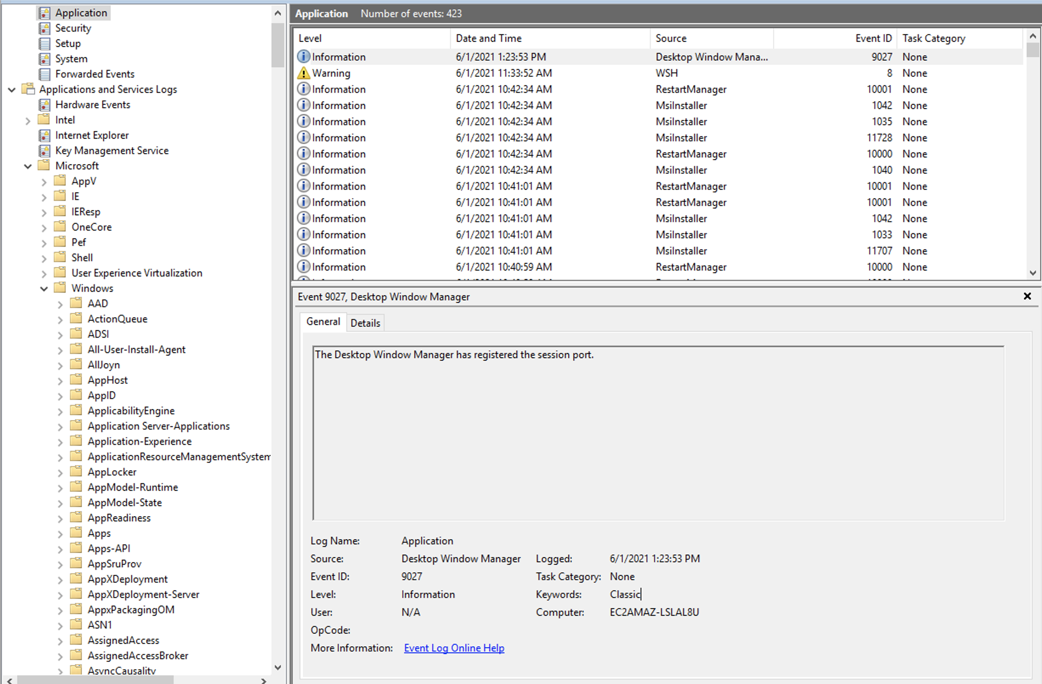The width and height of the screenshot is (1042, 684).
Task: Click the Security log icon
Action: tap(44, 28)
